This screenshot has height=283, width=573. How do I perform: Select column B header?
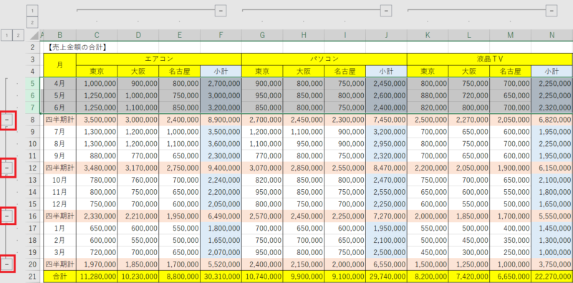(x=59, y=35)
